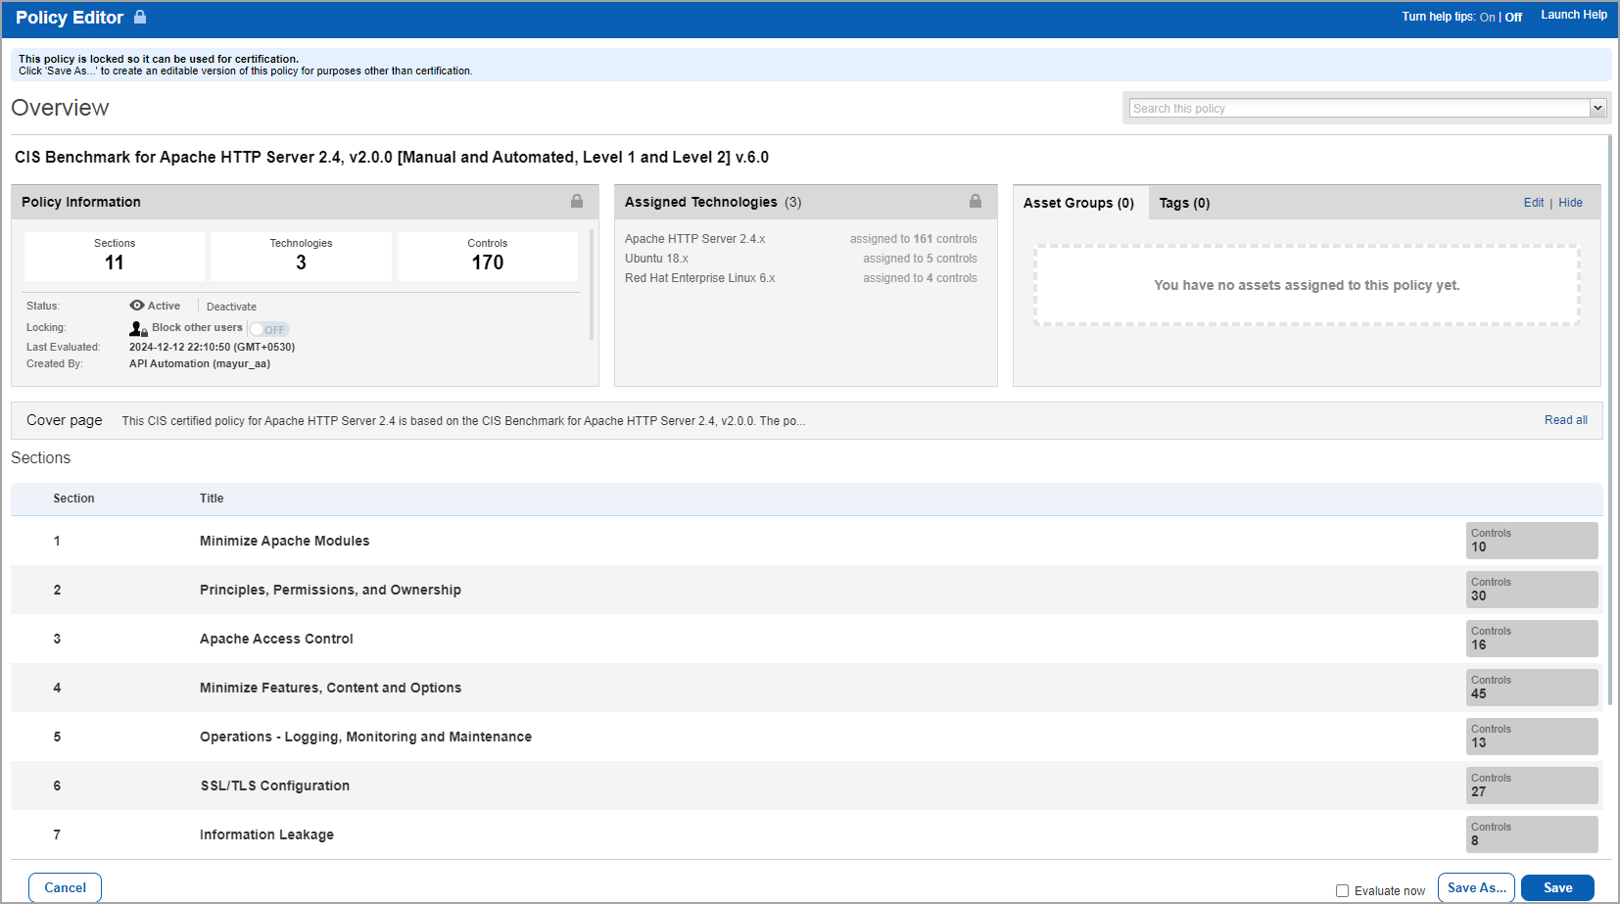The width and height of the screenshot is (1620, 904).
Task: Hide the Asset Groups panel
Action: click(x=1570, y=203)
